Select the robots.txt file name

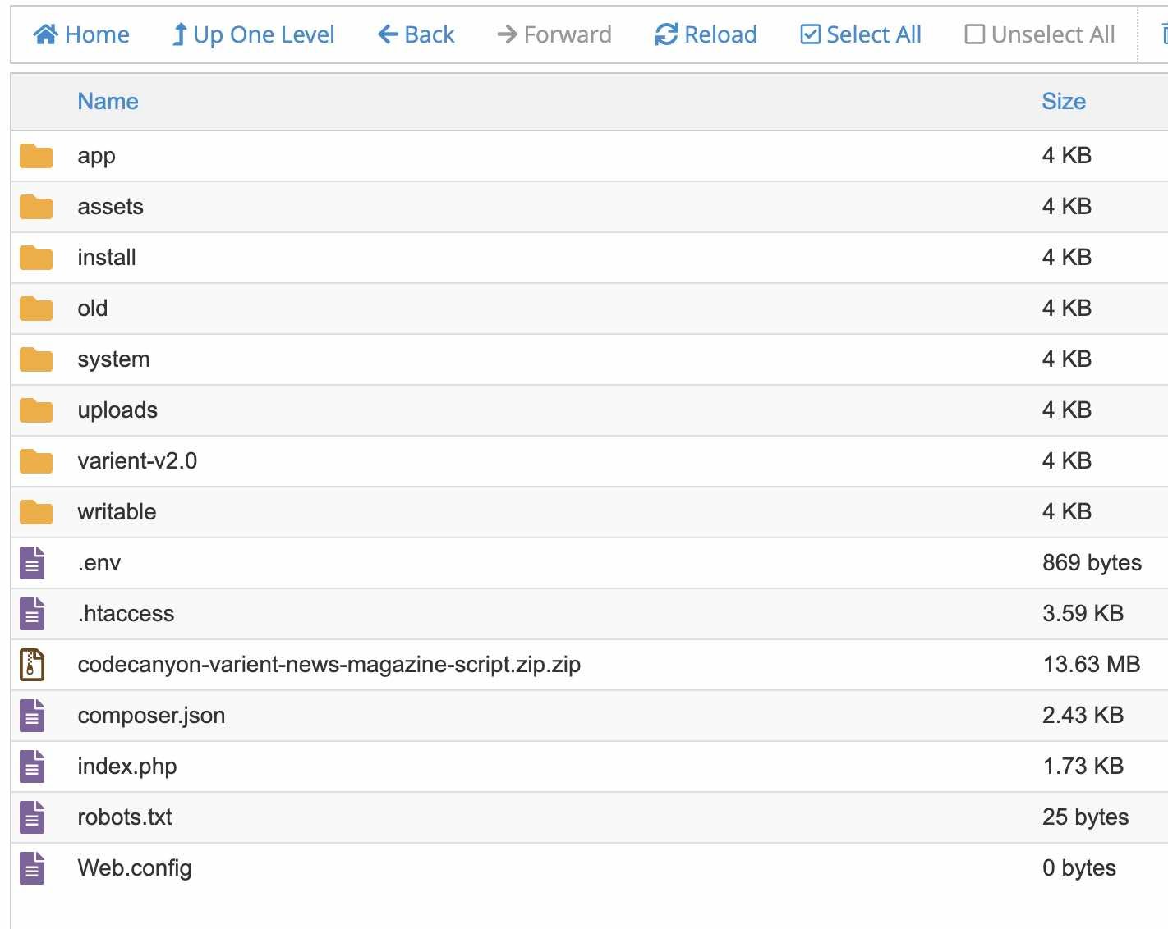point(125,817)
